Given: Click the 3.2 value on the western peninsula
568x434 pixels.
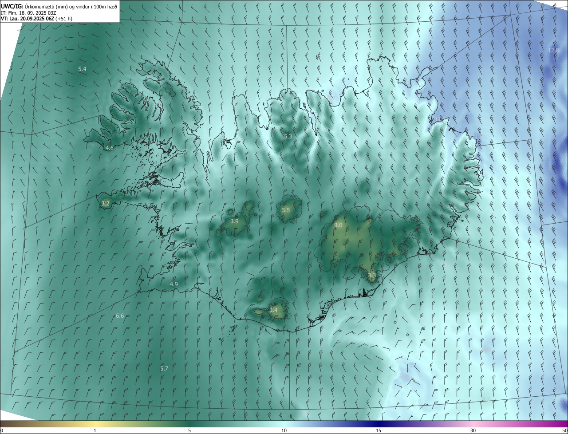Looking at the screenshot, I should tap(105, 203).
